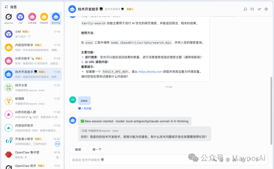Open chat settings gear icon
The image size is (274, 169).
pos(266,9)
